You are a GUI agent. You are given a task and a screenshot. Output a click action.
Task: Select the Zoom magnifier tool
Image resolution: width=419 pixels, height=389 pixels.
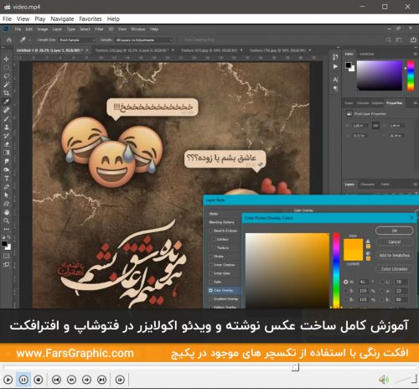pyautogui.click(x=6, y=220)
